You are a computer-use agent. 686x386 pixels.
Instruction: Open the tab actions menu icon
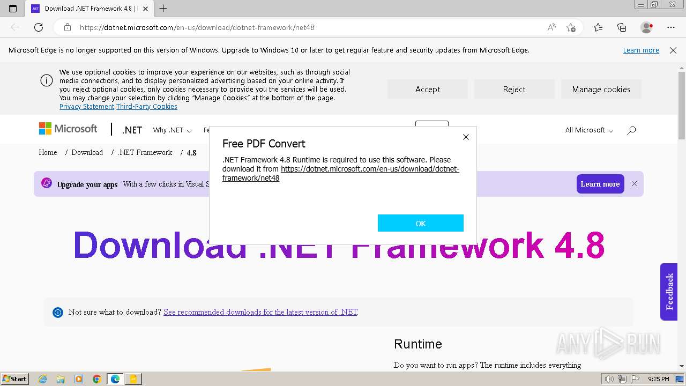pos(13,9)
